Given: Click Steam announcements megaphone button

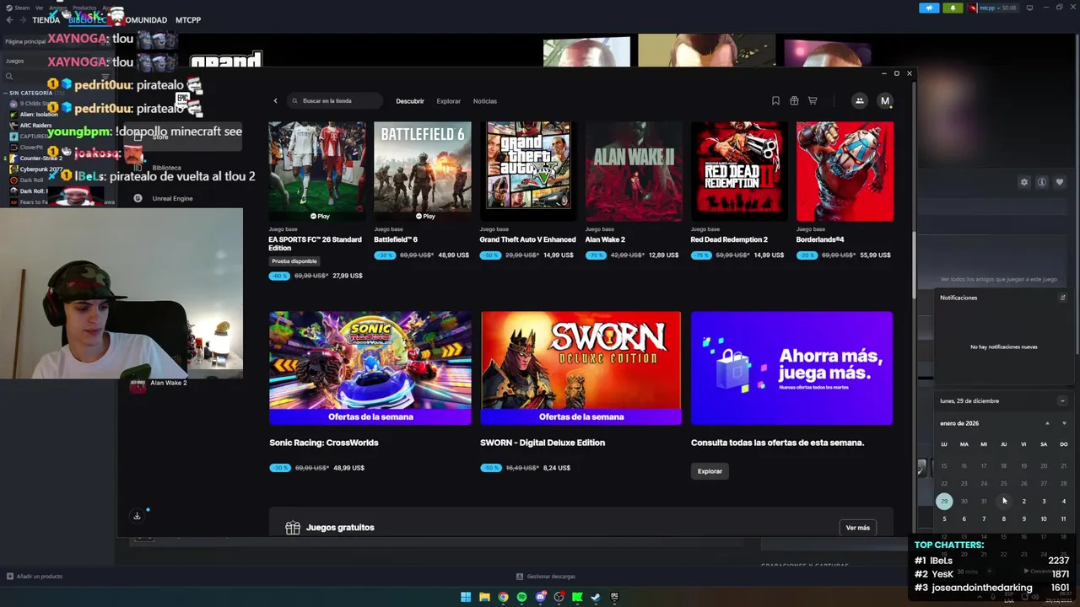Looking at the screenshot, I should click(x=929, y=8).
